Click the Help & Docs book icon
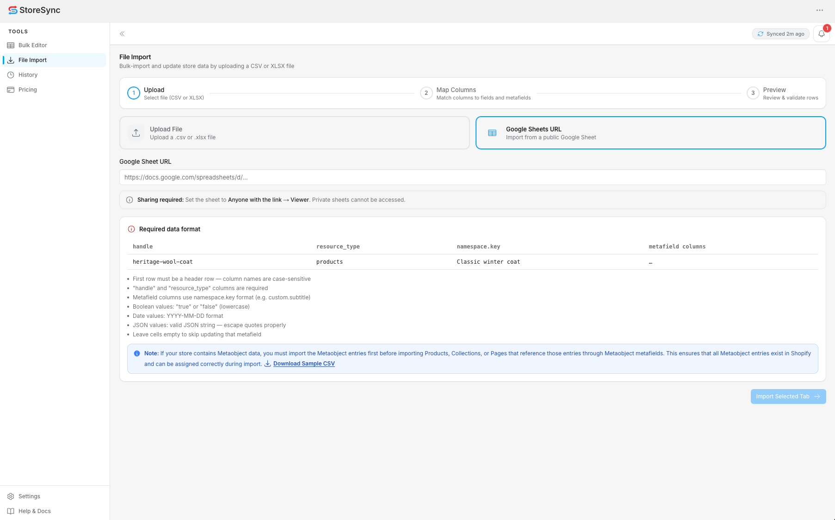835x520 pixels. (11, 511)
